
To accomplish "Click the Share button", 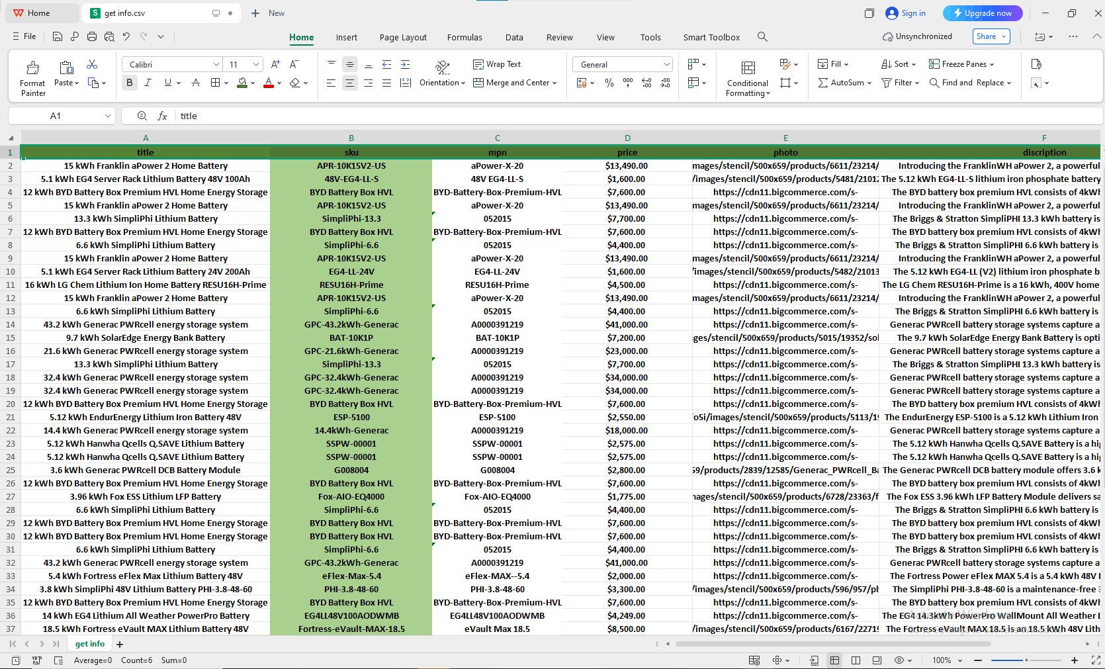I will (x=991, y=36).
